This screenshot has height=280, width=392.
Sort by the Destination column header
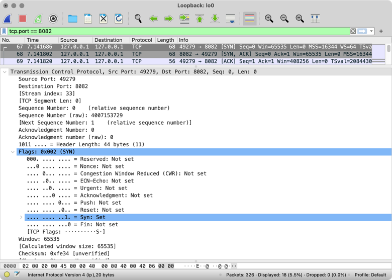coord(111,40)
